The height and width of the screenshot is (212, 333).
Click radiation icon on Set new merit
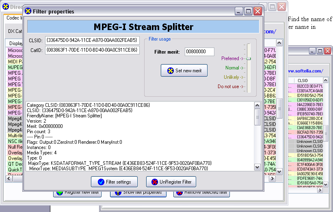coord(170,71)
